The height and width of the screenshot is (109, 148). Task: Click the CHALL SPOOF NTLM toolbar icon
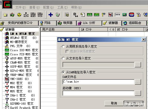(40, 15)
